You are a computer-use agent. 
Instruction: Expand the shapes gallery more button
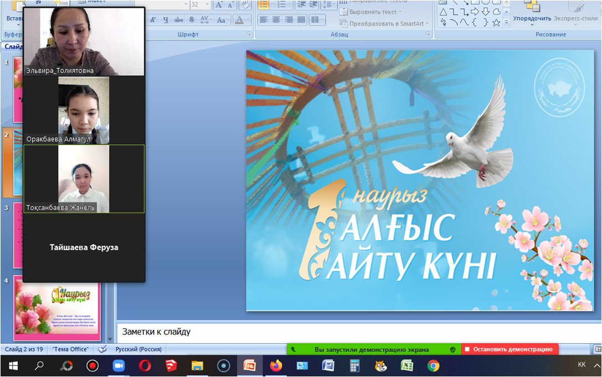pos(506,23)
